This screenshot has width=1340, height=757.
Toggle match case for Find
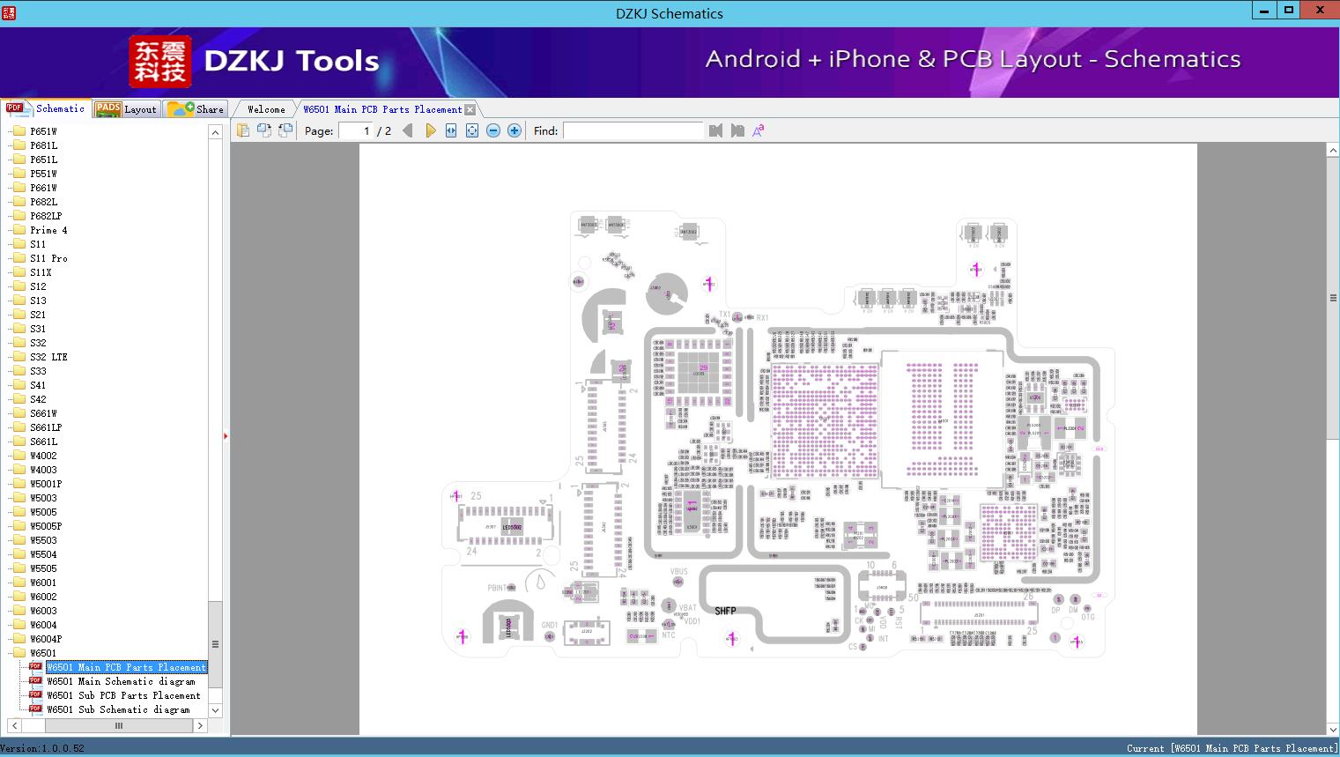coord(758,130)
